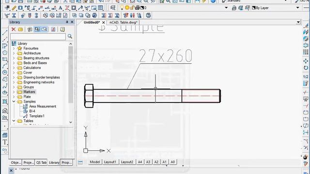Toggle the sun freeze/thaw layer icon
The height and width of the screenshot is (174, 310).
coord(127,8)
